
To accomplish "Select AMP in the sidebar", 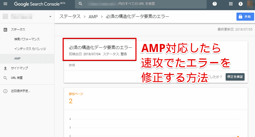I will (x=17, y=58).
